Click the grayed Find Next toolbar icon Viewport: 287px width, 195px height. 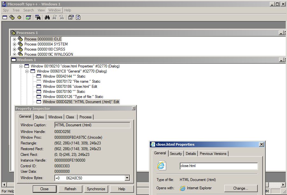(x=54, y=17)
